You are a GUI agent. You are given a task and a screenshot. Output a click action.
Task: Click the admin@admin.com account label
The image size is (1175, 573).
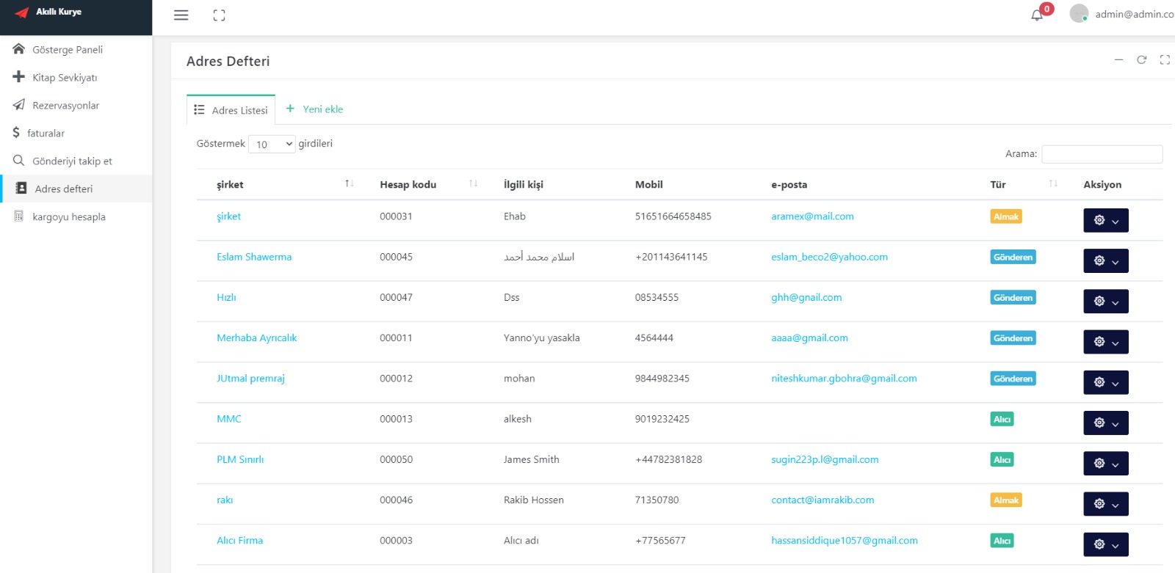1135,14
